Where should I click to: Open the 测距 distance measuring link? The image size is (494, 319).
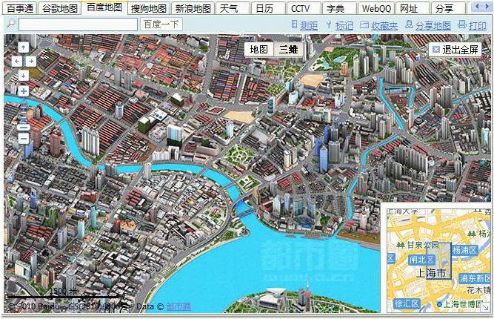pos(308,25)
